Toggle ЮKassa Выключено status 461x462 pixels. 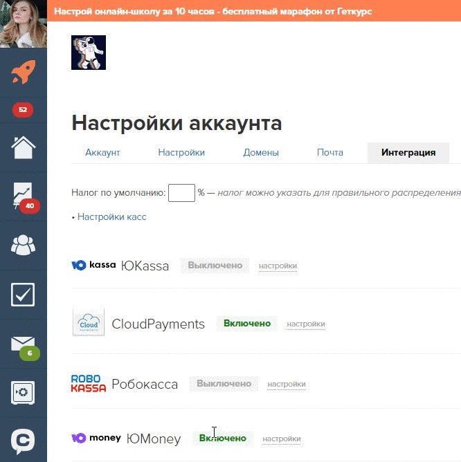pyautogui.click(x=215, y=266)
